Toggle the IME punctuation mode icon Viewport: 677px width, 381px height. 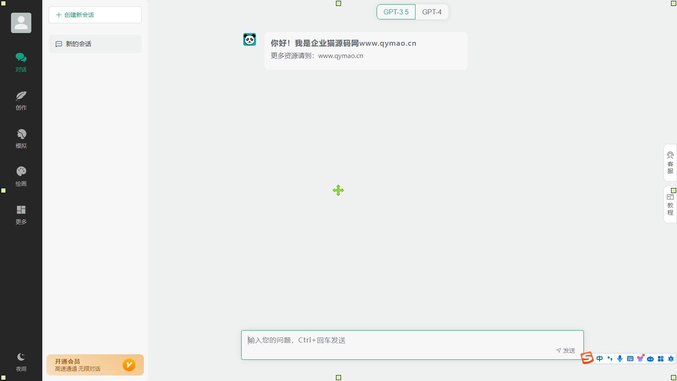[x=610, y=359]
